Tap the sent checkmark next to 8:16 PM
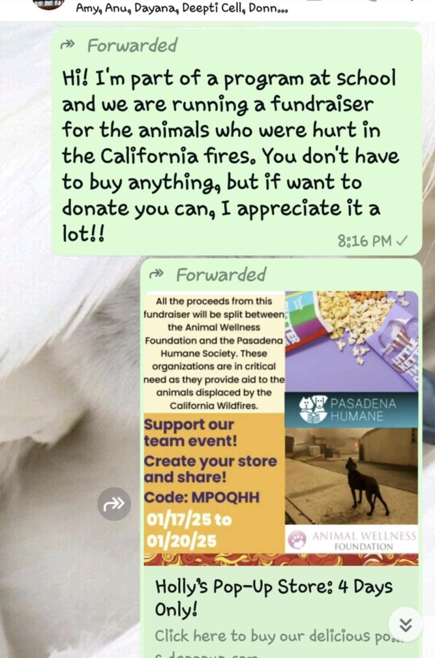The height and width of the screenshot is (658, 435). (x=403, y=241)
